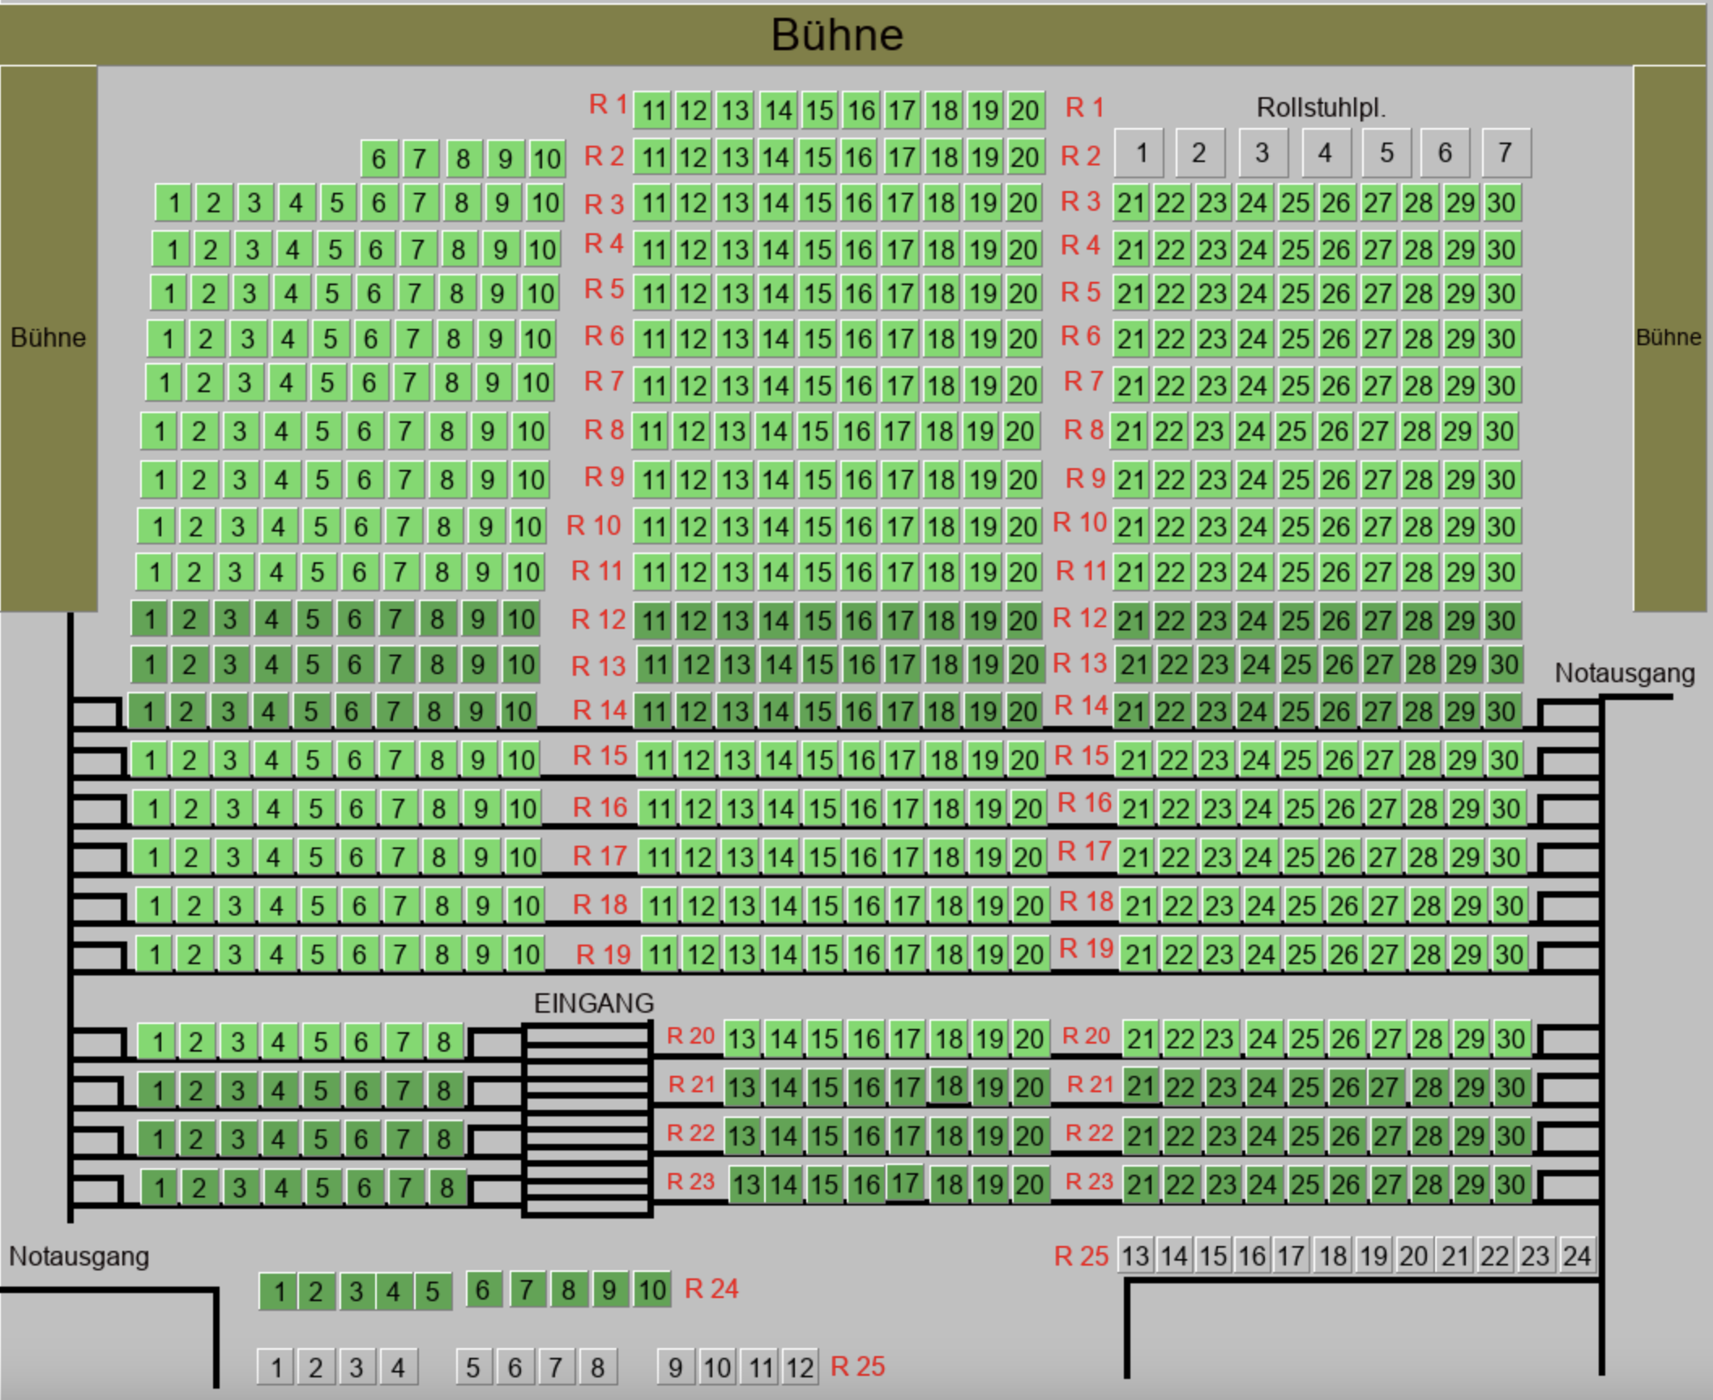
Task: Select seat 6 in row R 2
Action: click(378, 159)
